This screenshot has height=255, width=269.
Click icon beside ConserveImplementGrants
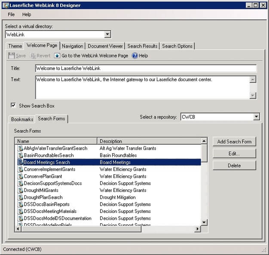(20, 169)
